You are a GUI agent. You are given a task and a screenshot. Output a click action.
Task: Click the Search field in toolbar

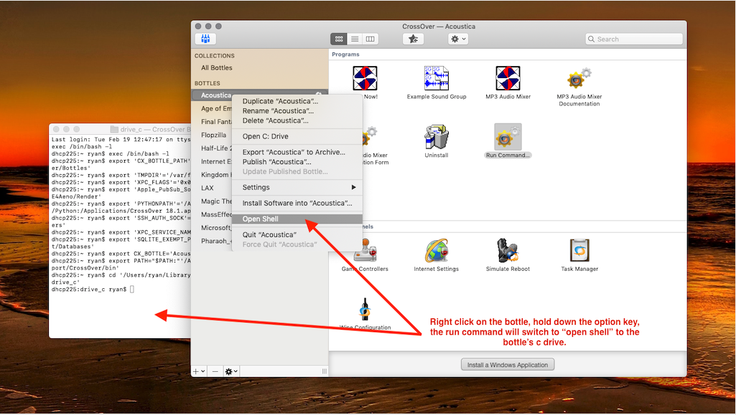coord(632,39)
